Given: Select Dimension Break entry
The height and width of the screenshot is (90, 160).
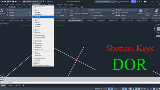Looking at the screenshot, I should [43, 38].
